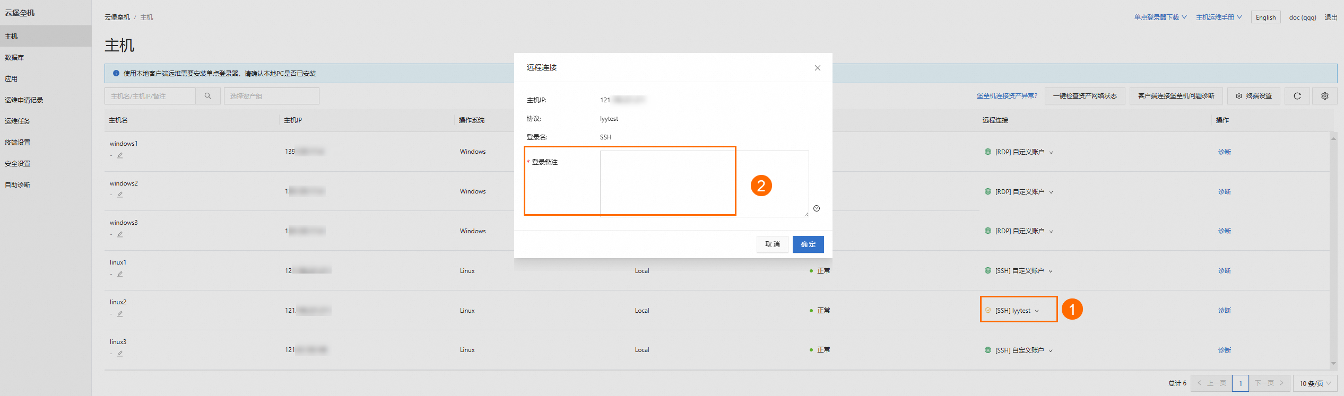The width and height of the screenshot is (1344, 396).
Task: Go to the 下一页 next page
Action: pyautogui.click(x=1269, y=383)
